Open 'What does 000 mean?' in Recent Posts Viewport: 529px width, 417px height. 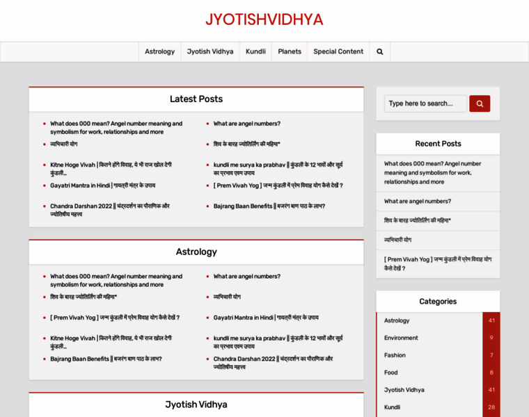[432, 173]
